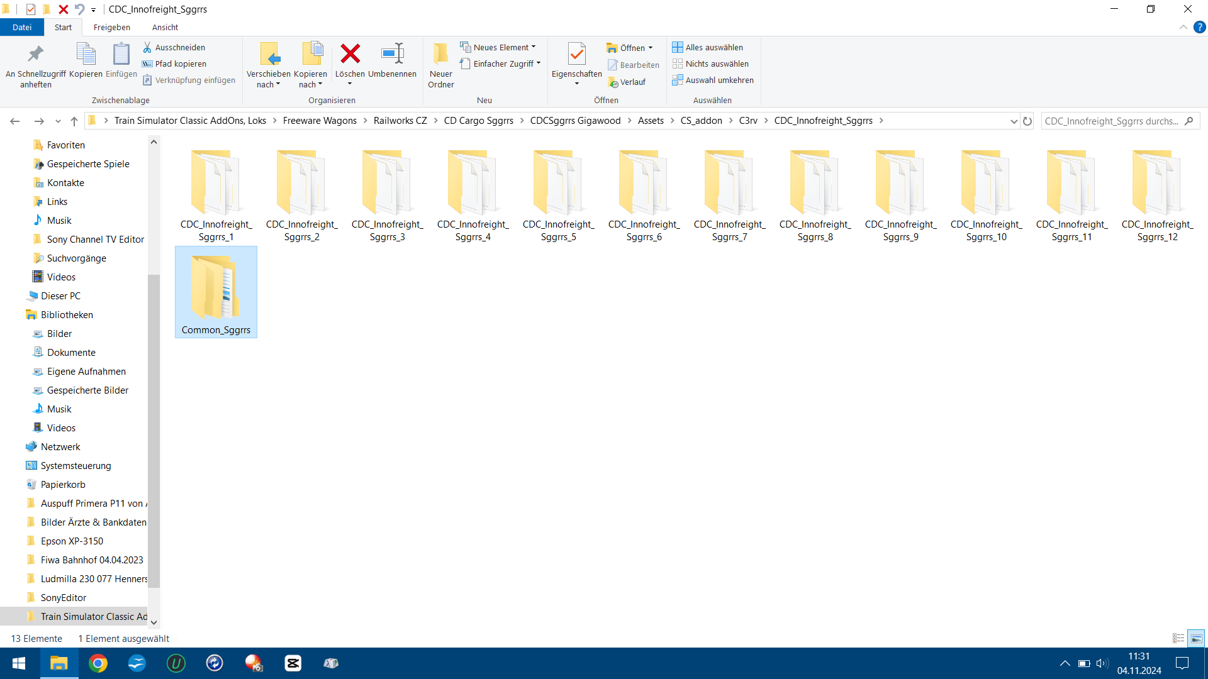1208x679 pixels.
Task: Pin to Schnellzugriff with pushpin icon
Action: pyautogui.click(x=36, y=55)
